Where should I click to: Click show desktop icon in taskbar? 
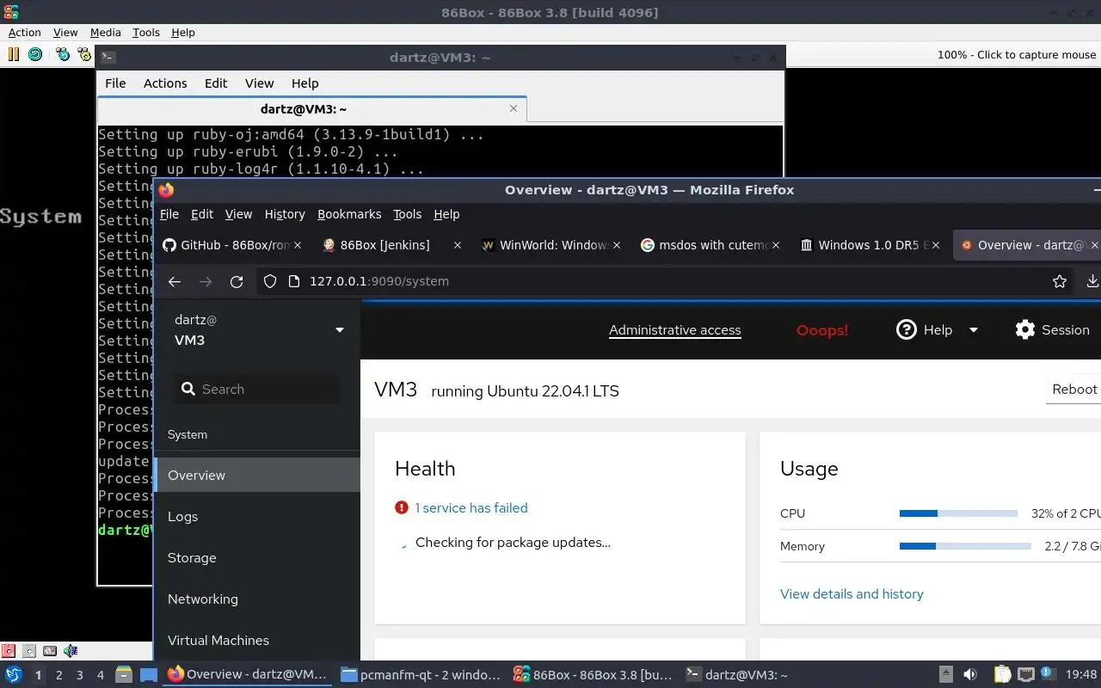tap(148, 674)
